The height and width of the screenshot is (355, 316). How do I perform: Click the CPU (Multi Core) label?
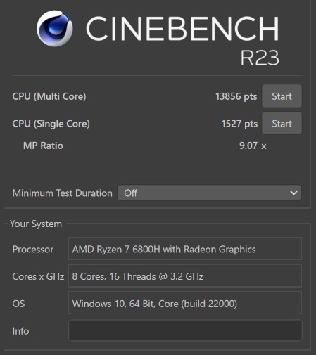[49, 96]
